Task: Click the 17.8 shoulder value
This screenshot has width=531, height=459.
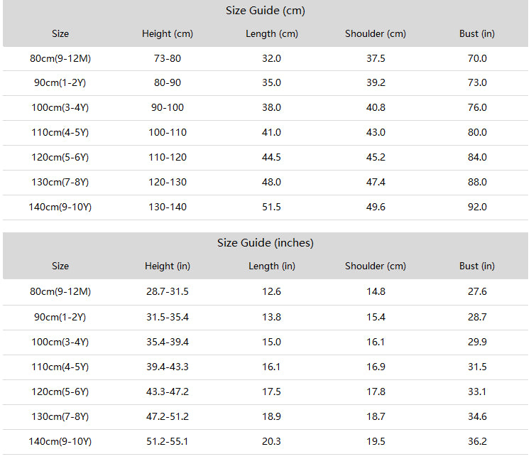Action: (x=376, y=391)
